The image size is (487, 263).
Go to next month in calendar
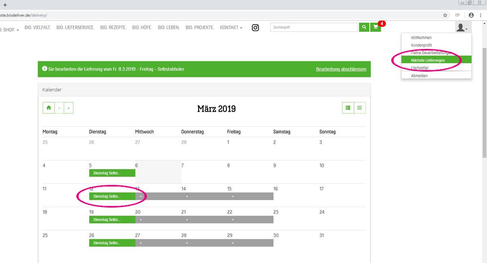coord(69,108)
